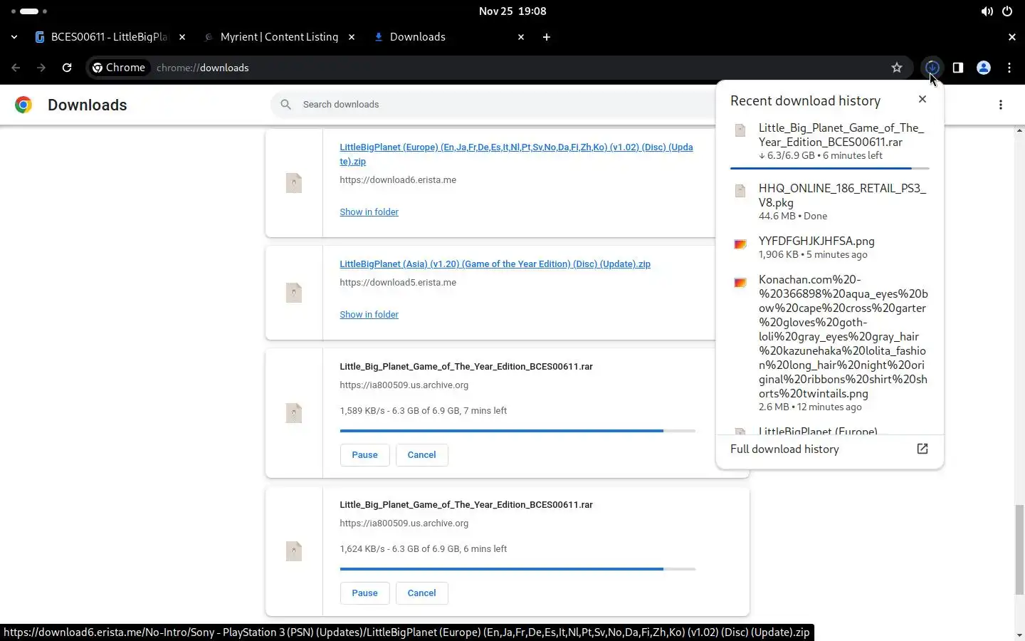Image resolution: width=1025 pixels, height=641 pixels.
Task: Open Chrome's three-dot main menu
Action: click(x=1009, y=68)
